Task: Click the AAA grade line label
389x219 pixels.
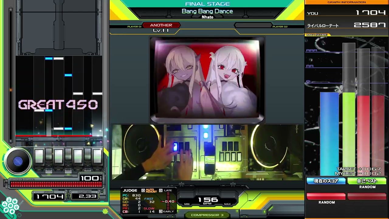Action: 312,50
